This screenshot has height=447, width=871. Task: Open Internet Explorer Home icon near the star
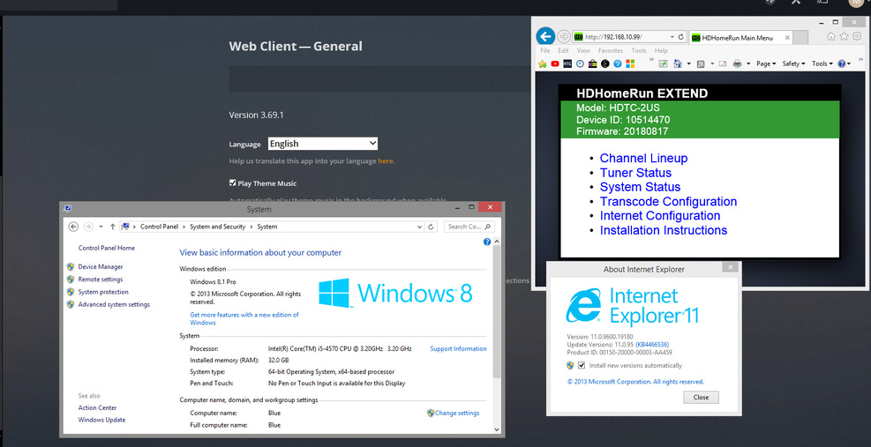[x=831, y=37]
